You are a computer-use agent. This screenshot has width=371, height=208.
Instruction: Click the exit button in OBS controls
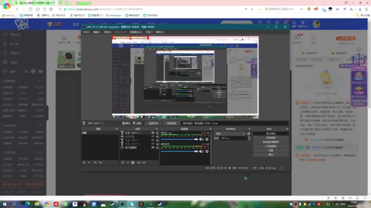point(271,155)
